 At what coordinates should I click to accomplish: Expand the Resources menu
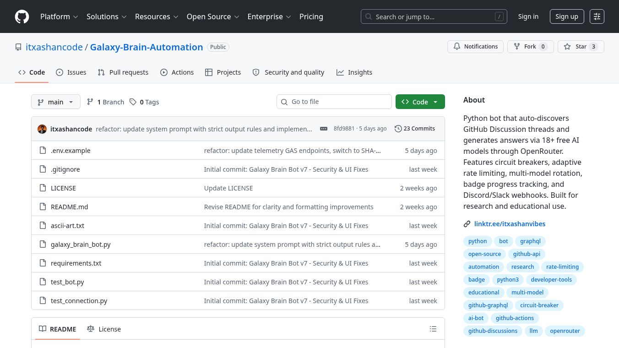pos(156,16)
